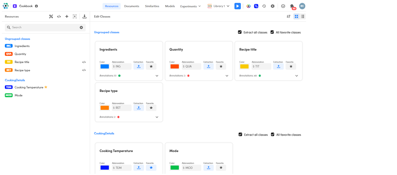Switch to list view layout icon
The height and width of the screenshot is (175, 397).
(x=302, y=17)
